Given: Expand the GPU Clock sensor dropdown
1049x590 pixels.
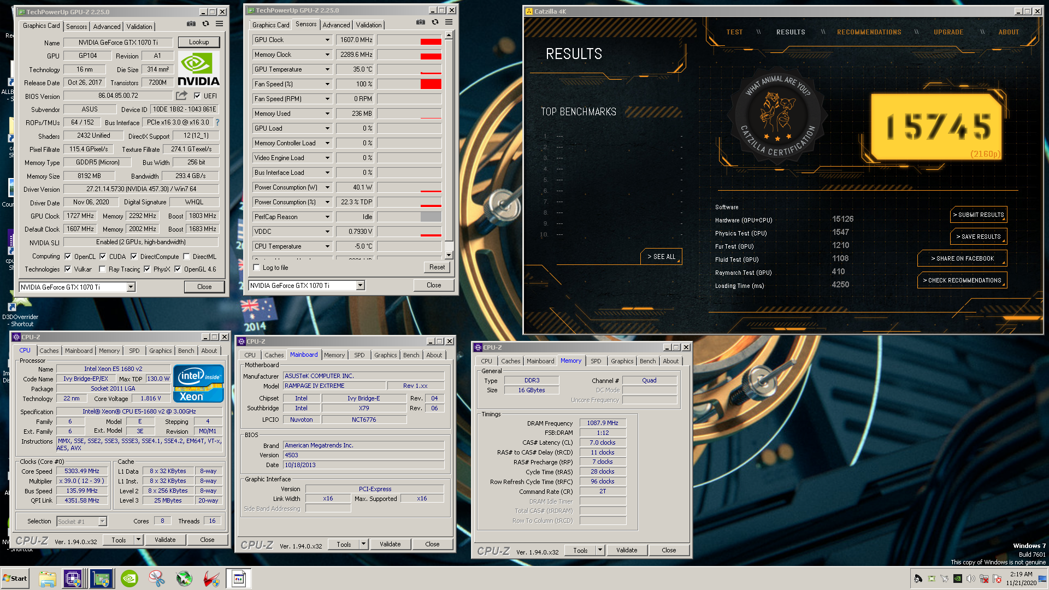Looking at the screenshot, I should [x=327, y=40].
